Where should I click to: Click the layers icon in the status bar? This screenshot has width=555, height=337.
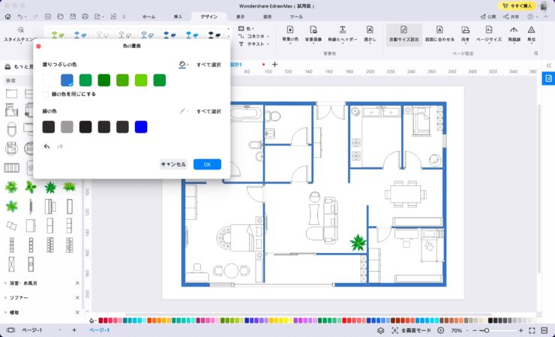coord(380,330)
